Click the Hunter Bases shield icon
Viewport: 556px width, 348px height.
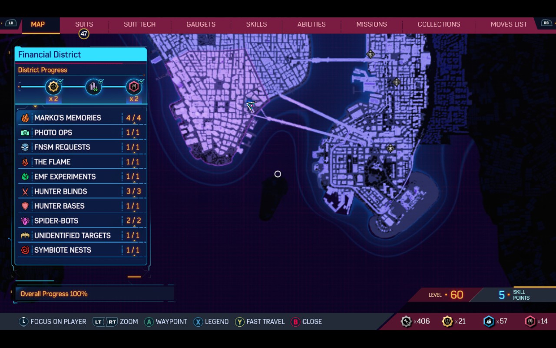pos(25,206)
